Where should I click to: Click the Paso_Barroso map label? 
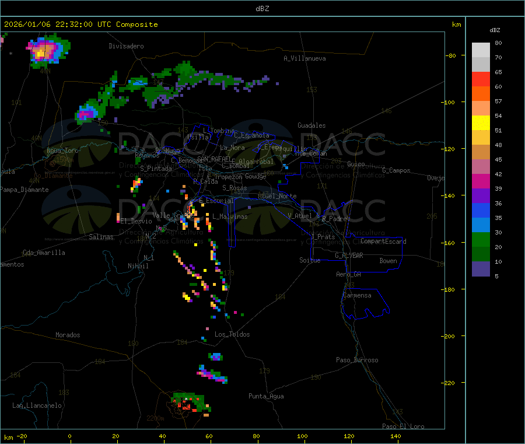[x=357, y=360]
